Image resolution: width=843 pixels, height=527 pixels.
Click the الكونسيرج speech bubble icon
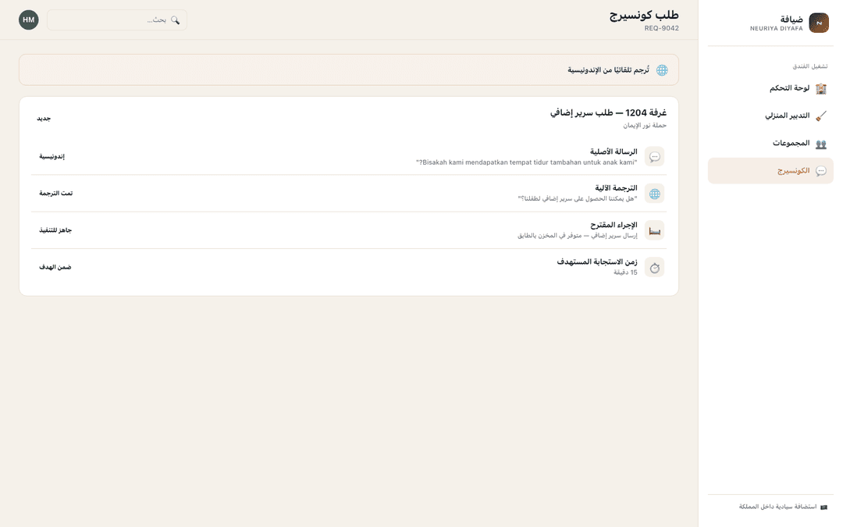click(x=820, y=171)
